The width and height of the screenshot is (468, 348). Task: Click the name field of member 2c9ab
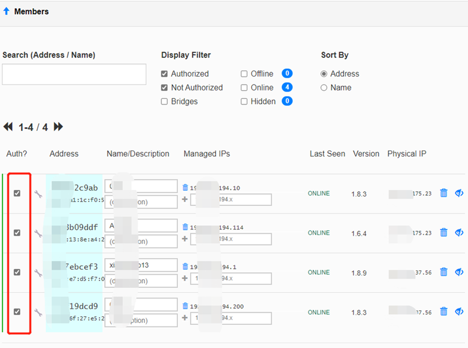(x=141, y=186)
